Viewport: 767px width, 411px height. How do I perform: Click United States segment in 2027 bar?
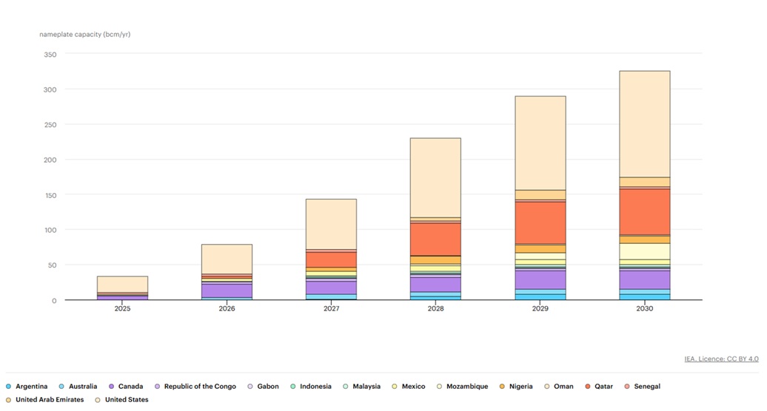[331, 224]
